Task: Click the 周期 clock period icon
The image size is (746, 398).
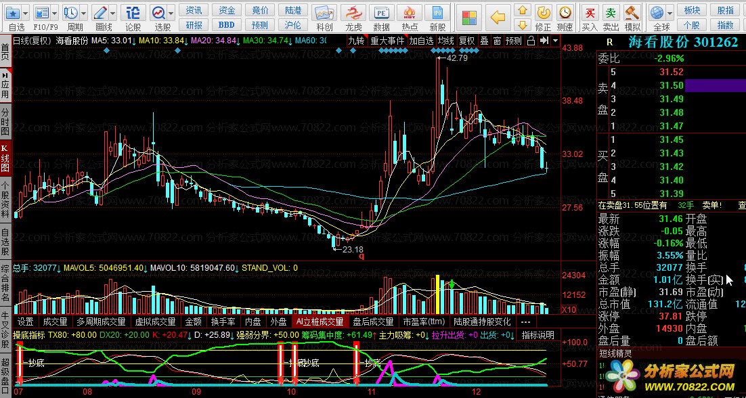Action: (70, 13)
